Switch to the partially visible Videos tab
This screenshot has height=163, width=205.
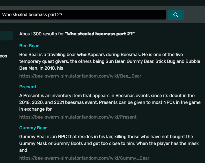(3, 56)
